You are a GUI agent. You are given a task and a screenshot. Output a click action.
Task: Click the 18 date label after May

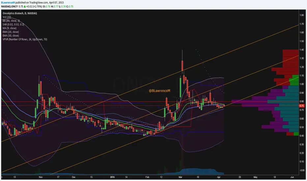pos(275,177)
